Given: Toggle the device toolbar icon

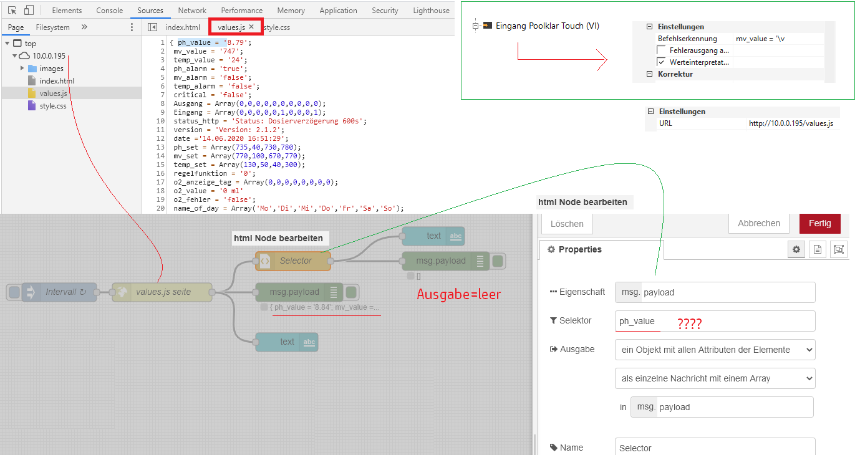Looking at the screenshot, I should 29,11.
